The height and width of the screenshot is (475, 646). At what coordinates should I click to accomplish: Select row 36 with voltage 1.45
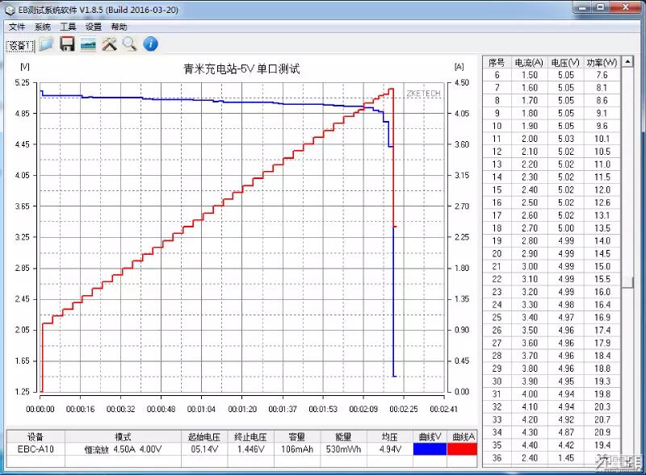552,458
